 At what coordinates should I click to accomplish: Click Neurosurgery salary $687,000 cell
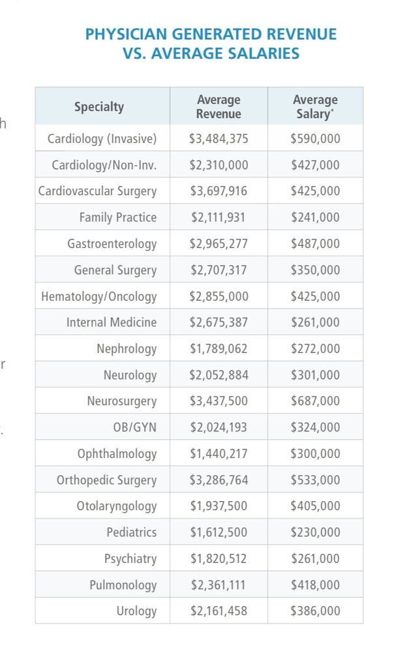tap(315, 401)
